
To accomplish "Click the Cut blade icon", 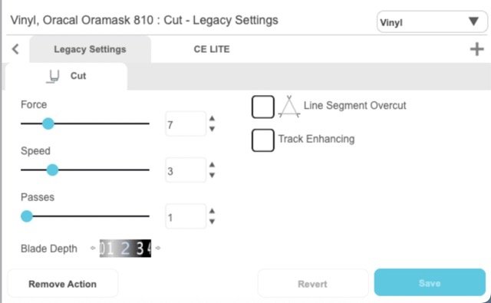I will pyautogui.click(x=53, y=77).
